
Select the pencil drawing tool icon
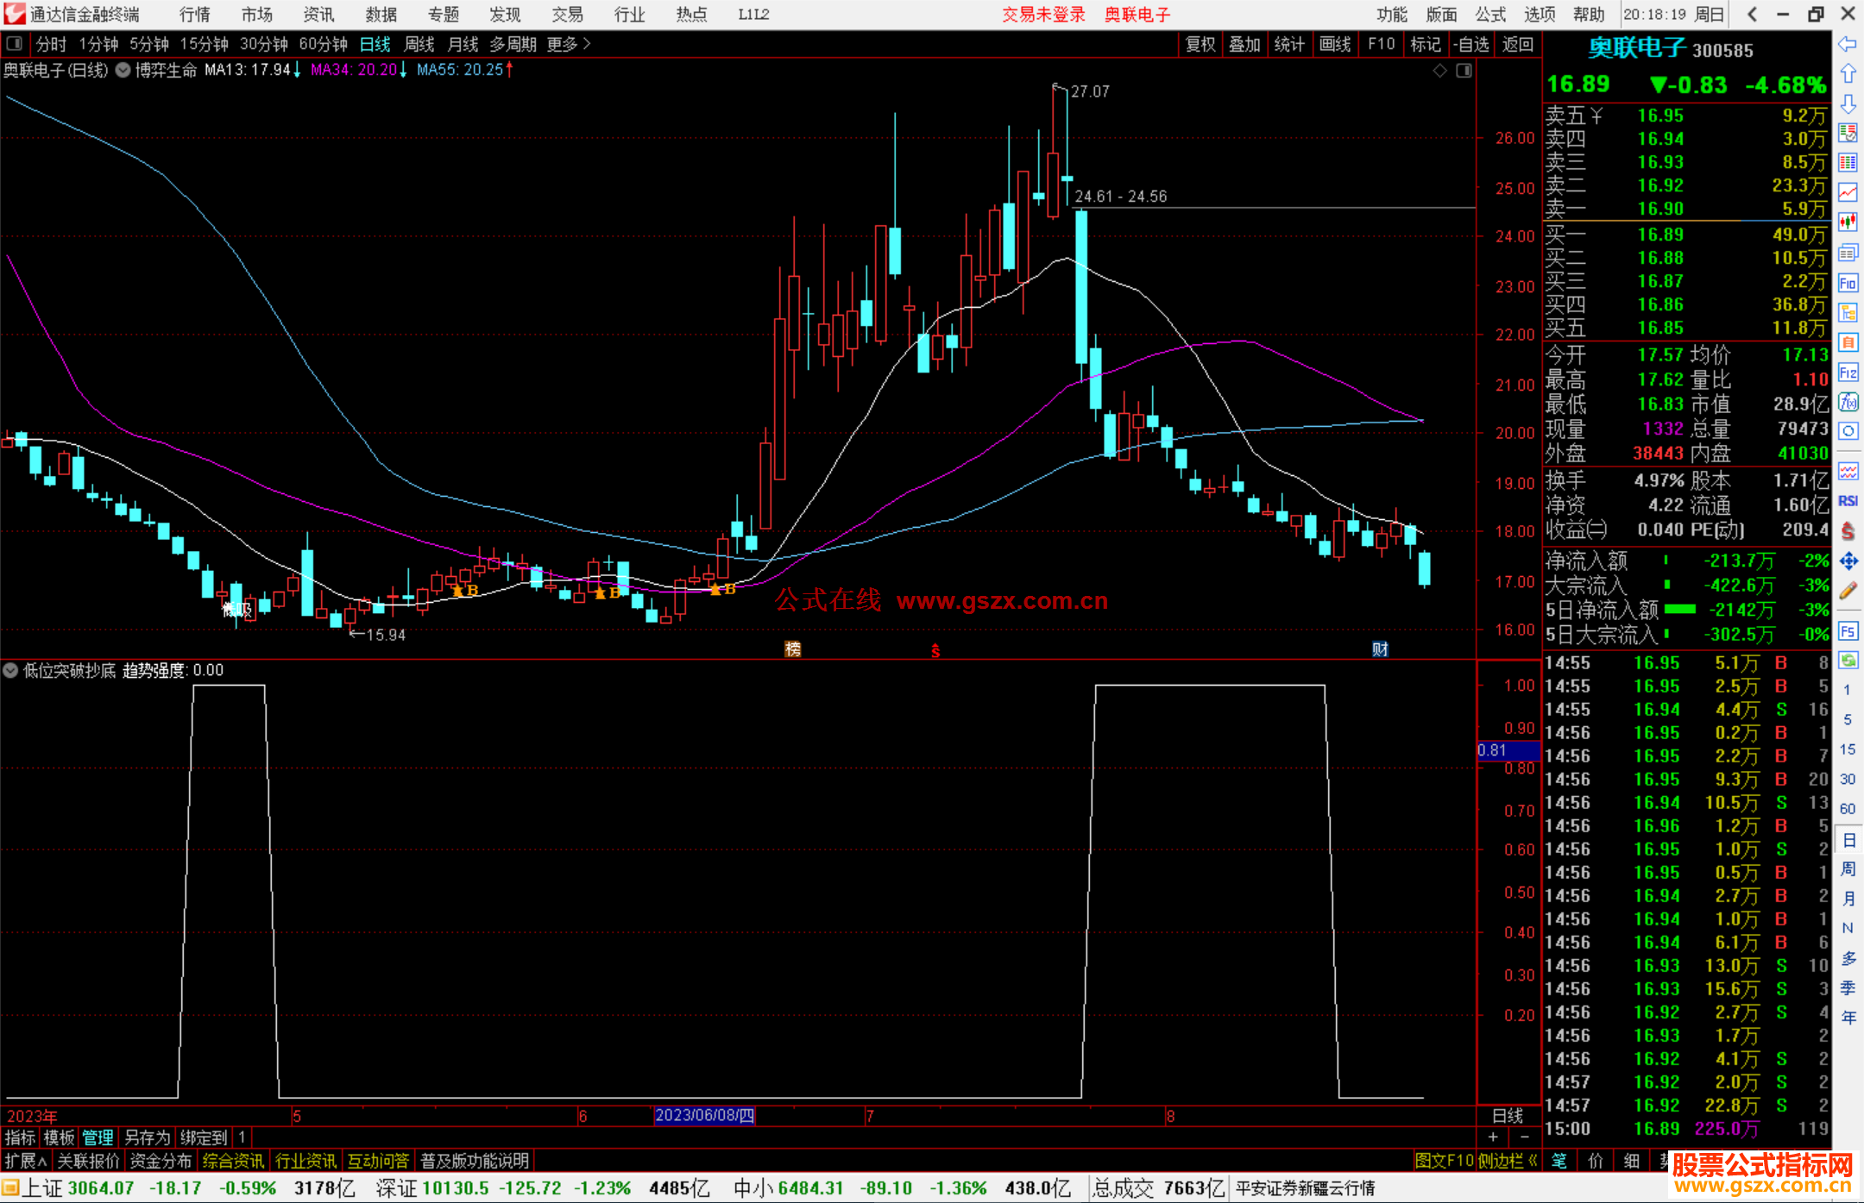coord(1848,591)
